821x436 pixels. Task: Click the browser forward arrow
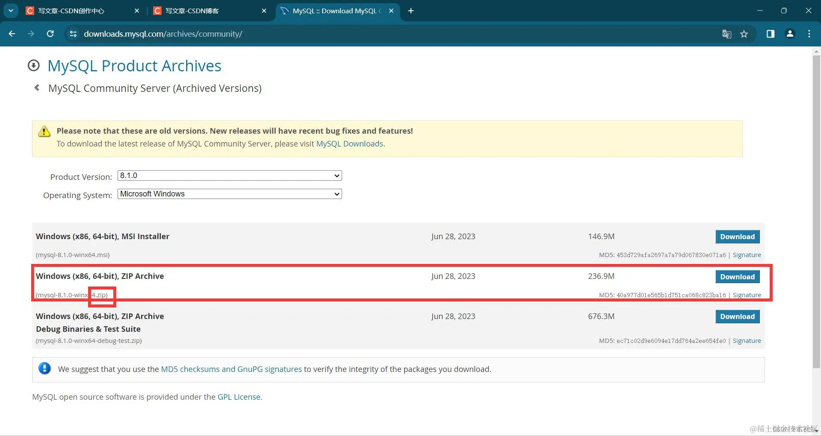31,34
